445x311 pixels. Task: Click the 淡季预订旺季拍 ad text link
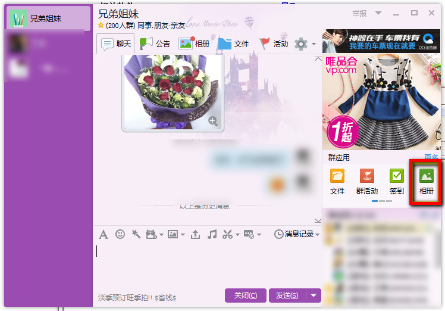click(x=137, y=298)
